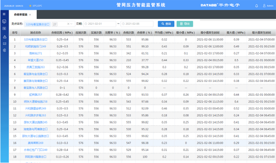This screenshot has height=163, width=276.
Task: Click the 61.51 pass rate cell in row 3
Action: [145, 53]
